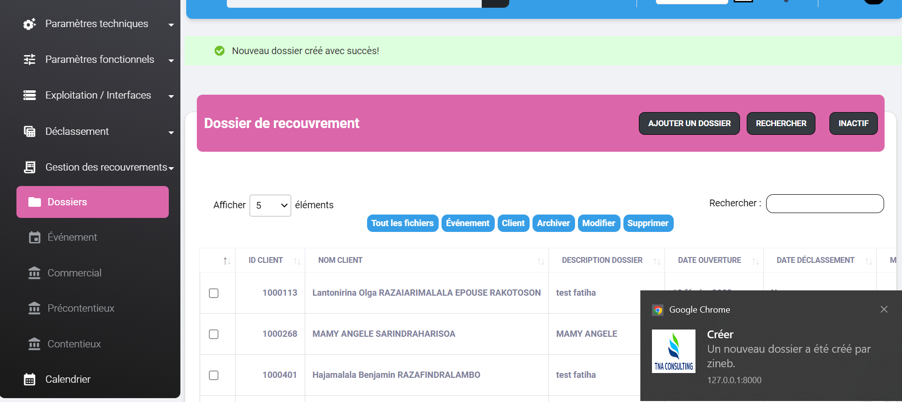Click the AJOUTER UN DOSSIER button

pyautogui.click(x=689, y=124)
